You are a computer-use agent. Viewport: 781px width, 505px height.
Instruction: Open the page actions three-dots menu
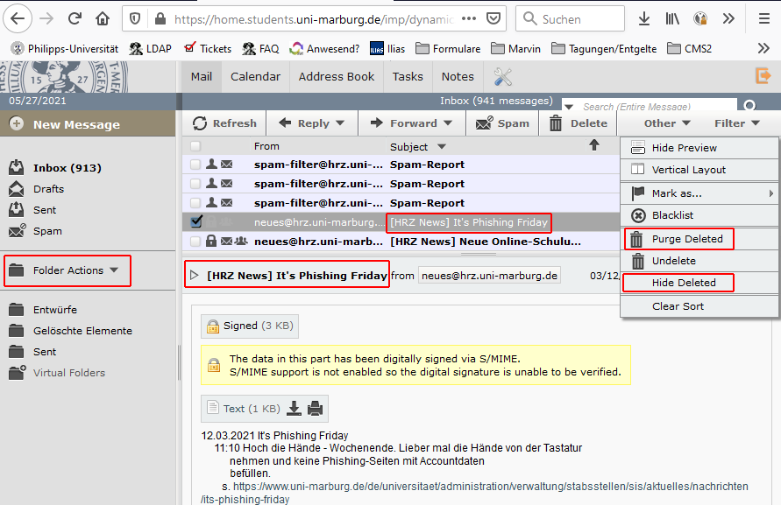[469, 19]
